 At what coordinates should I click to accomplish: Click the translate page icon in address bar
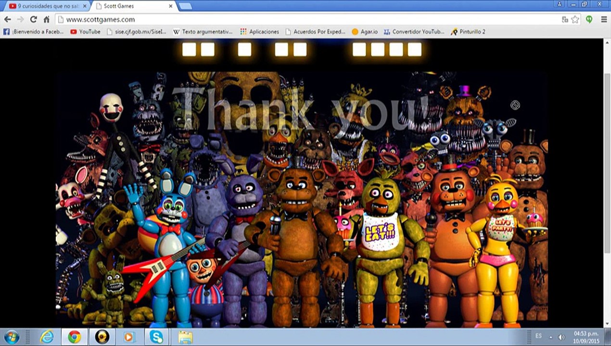565,20
